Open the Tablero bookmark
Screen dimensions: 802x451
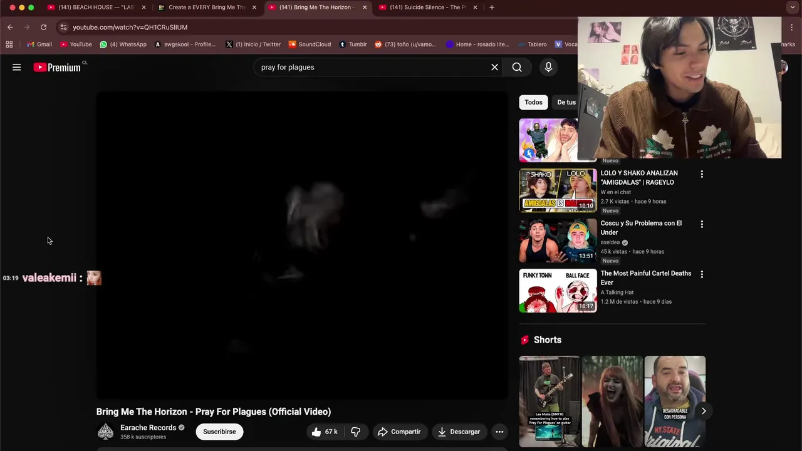click(532, 44)
